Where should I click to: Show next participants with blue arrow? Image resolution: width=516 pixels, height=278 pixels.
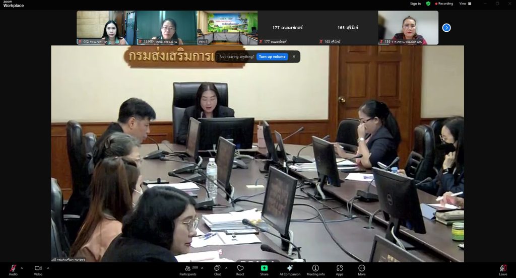click(446, 28)
